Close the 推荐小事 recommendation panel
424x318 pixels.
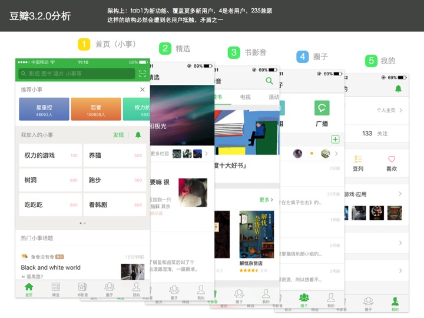143,90
